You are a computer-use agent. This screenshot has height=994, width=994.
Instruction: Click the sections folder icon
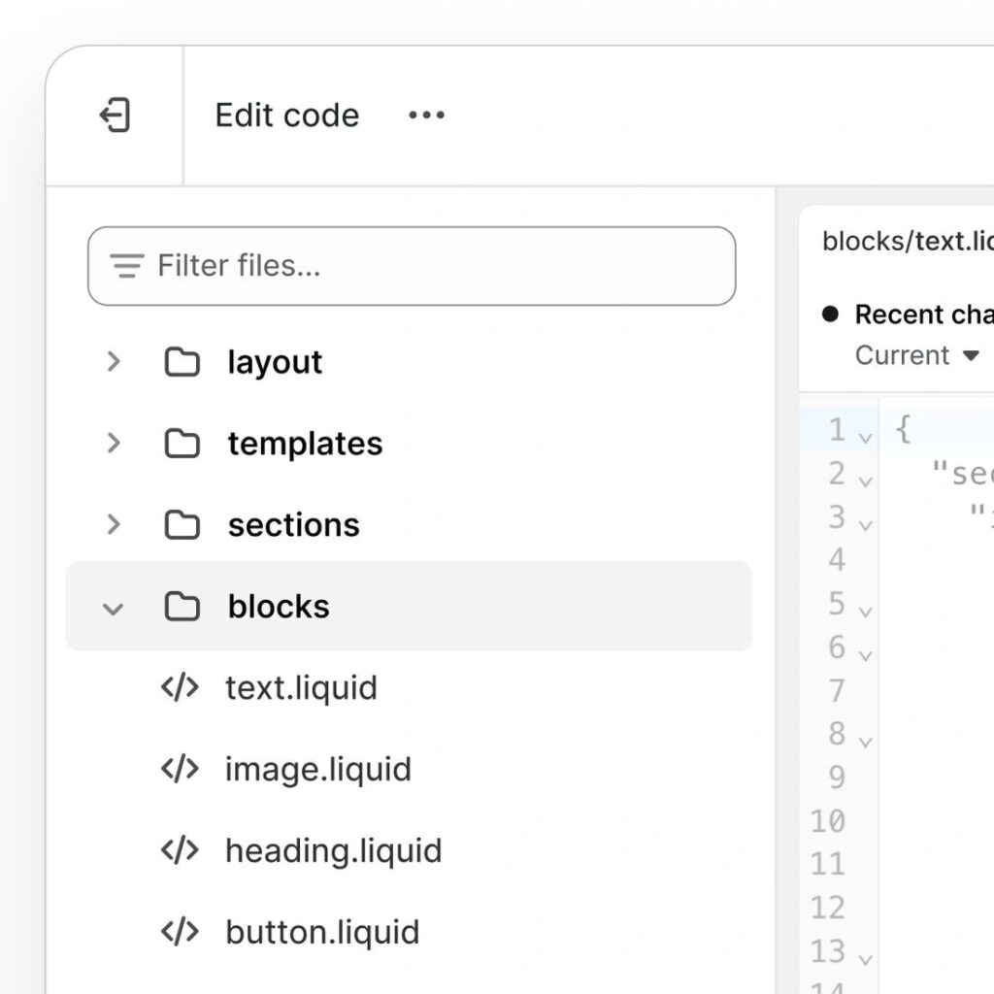(x=182, y=525)
